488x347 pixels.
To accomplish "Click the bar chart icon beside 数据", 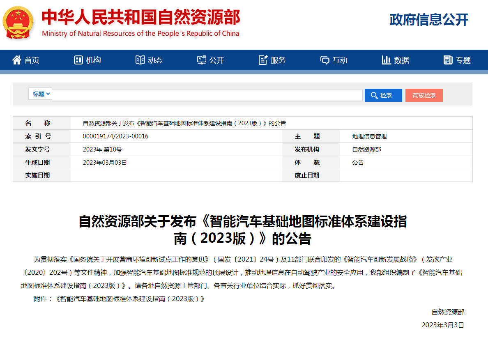I will point(386,60).
